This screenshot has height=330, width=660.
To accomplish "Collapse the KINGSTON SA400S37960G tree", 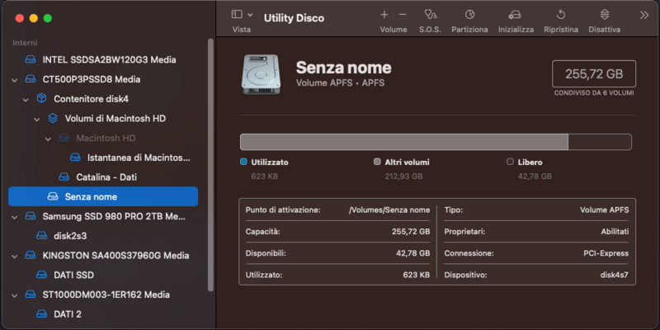I will (x=15, y=256).
